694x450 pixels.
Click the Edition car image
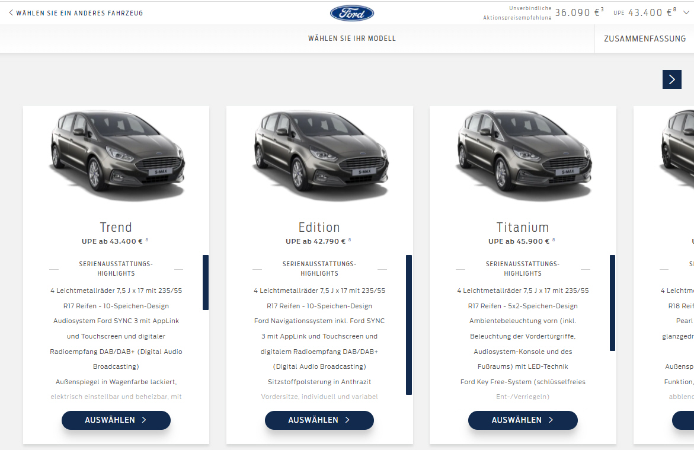pyautogui.click(x=320, y=155)
